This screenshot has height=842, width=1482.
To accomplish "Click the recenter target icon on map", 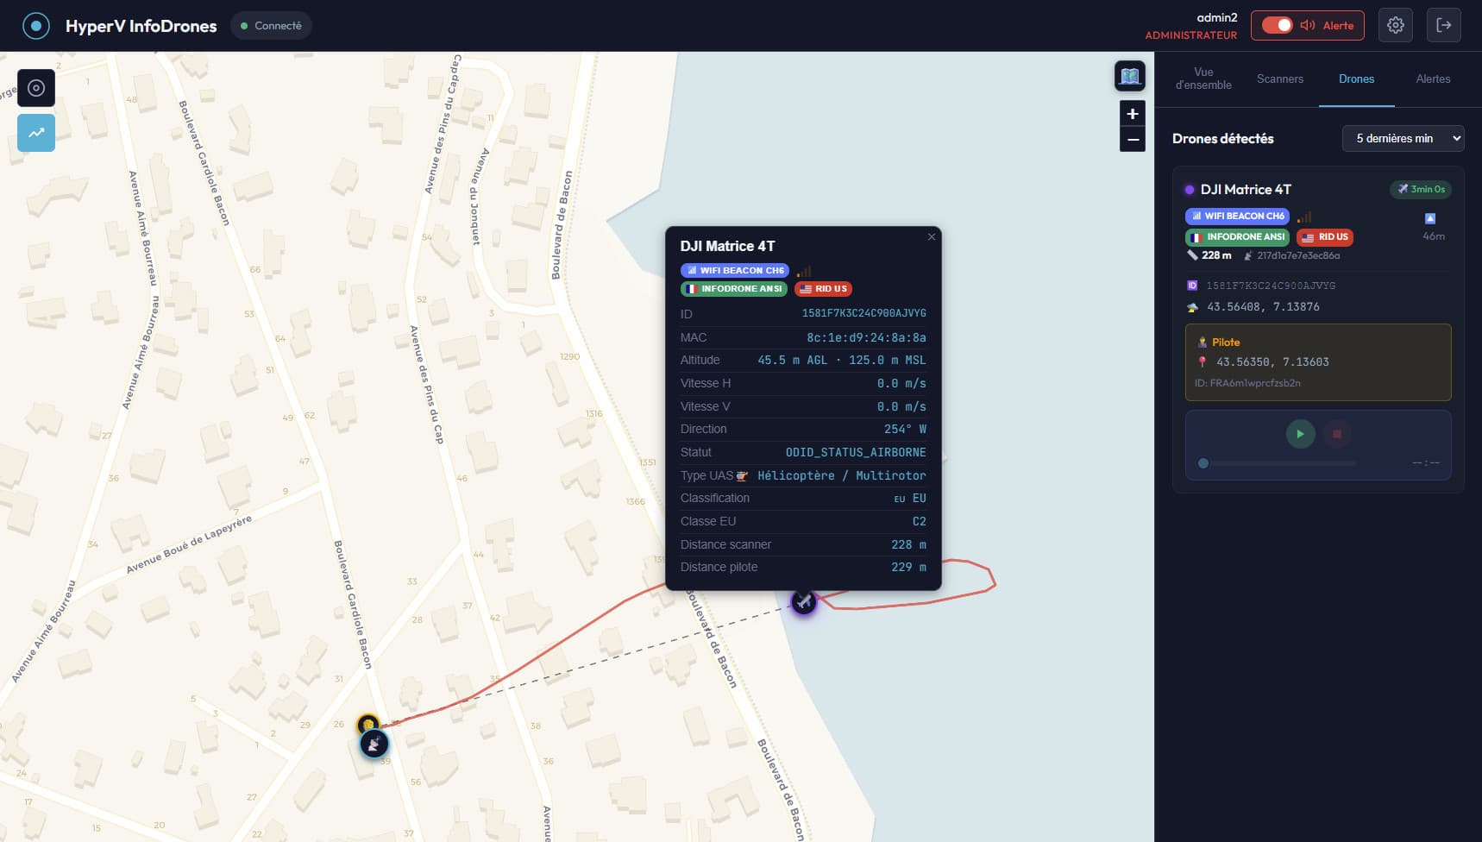I will pos(36,88).
